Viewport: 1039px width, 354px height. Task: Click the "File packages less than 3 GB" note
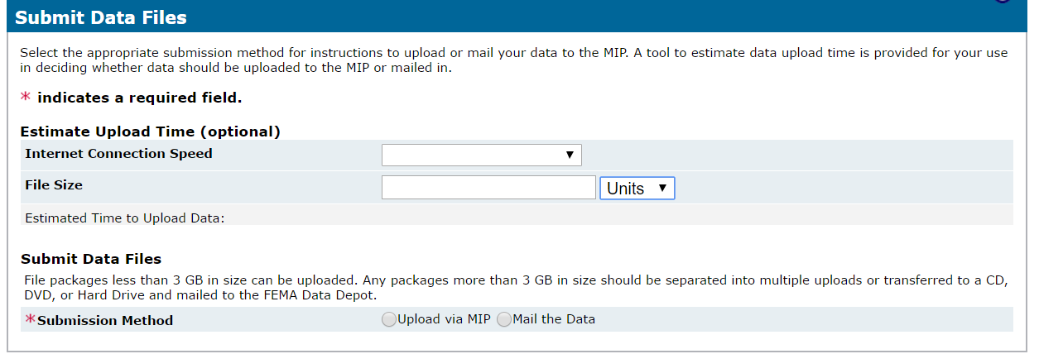[x=517, y=287]
